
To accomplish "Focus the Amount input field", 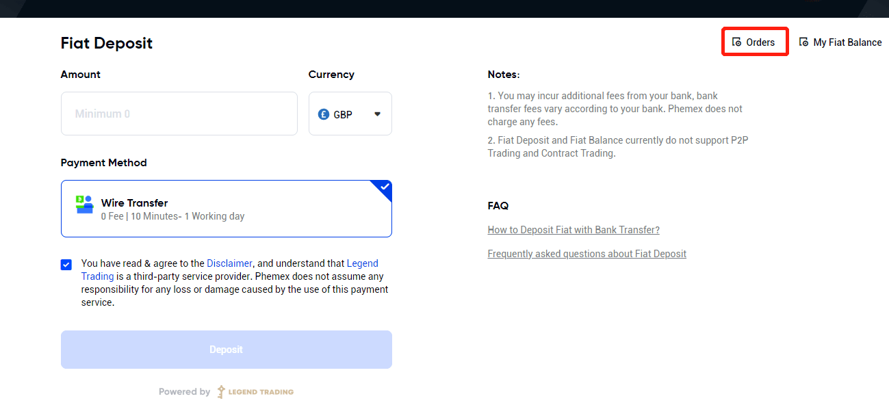I will pos(179,114).
